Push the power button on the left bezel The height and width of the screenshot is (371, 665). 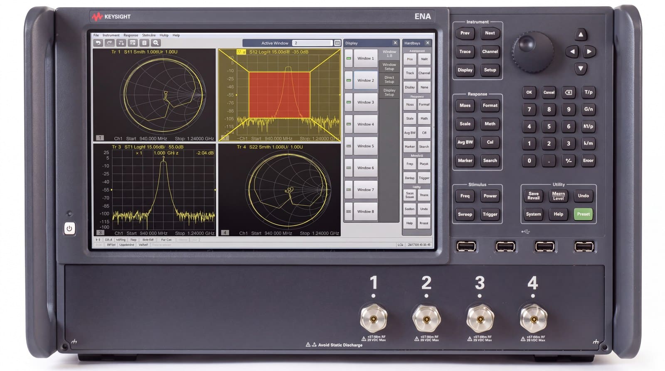(69, 228)
